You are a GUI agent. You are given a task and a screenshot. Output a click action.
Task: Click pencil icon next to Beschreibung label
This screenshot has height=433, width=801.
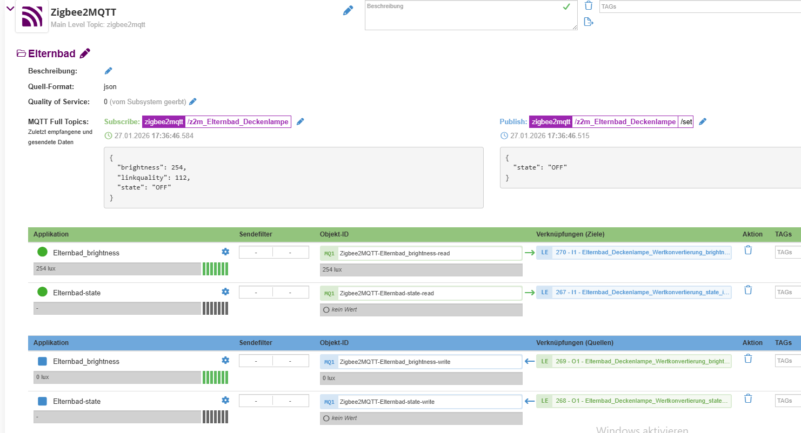(x=108, y=71)
